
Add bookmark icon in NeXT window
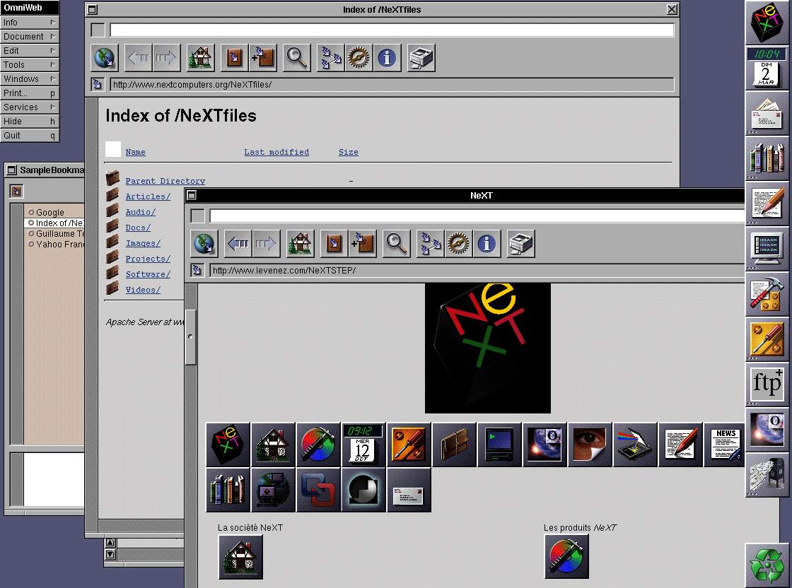coord(362,244)
